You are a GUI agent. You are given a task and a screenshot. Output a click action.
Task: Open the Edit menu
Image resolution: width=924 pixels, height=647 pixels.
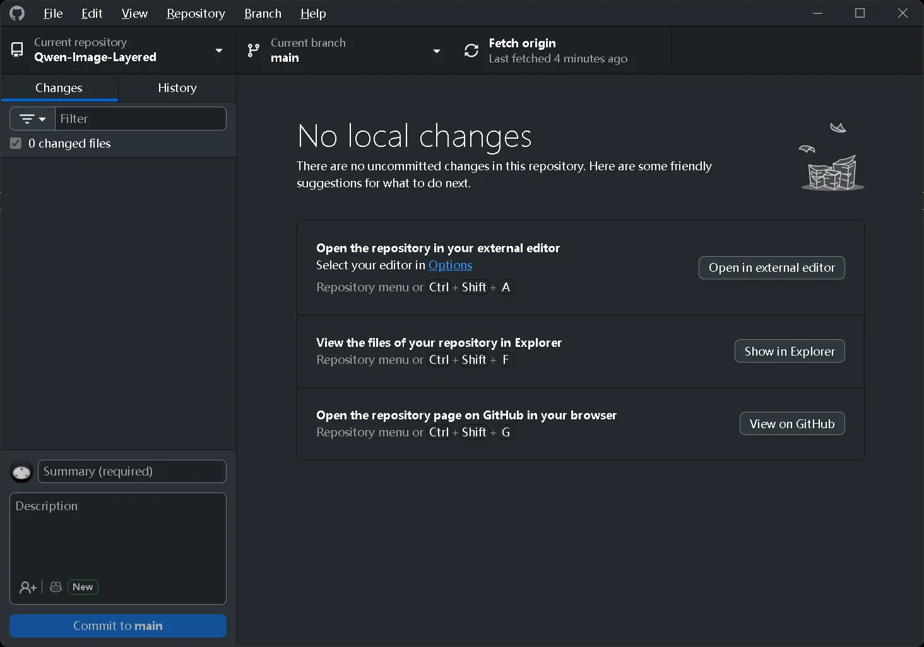point(92,13)
